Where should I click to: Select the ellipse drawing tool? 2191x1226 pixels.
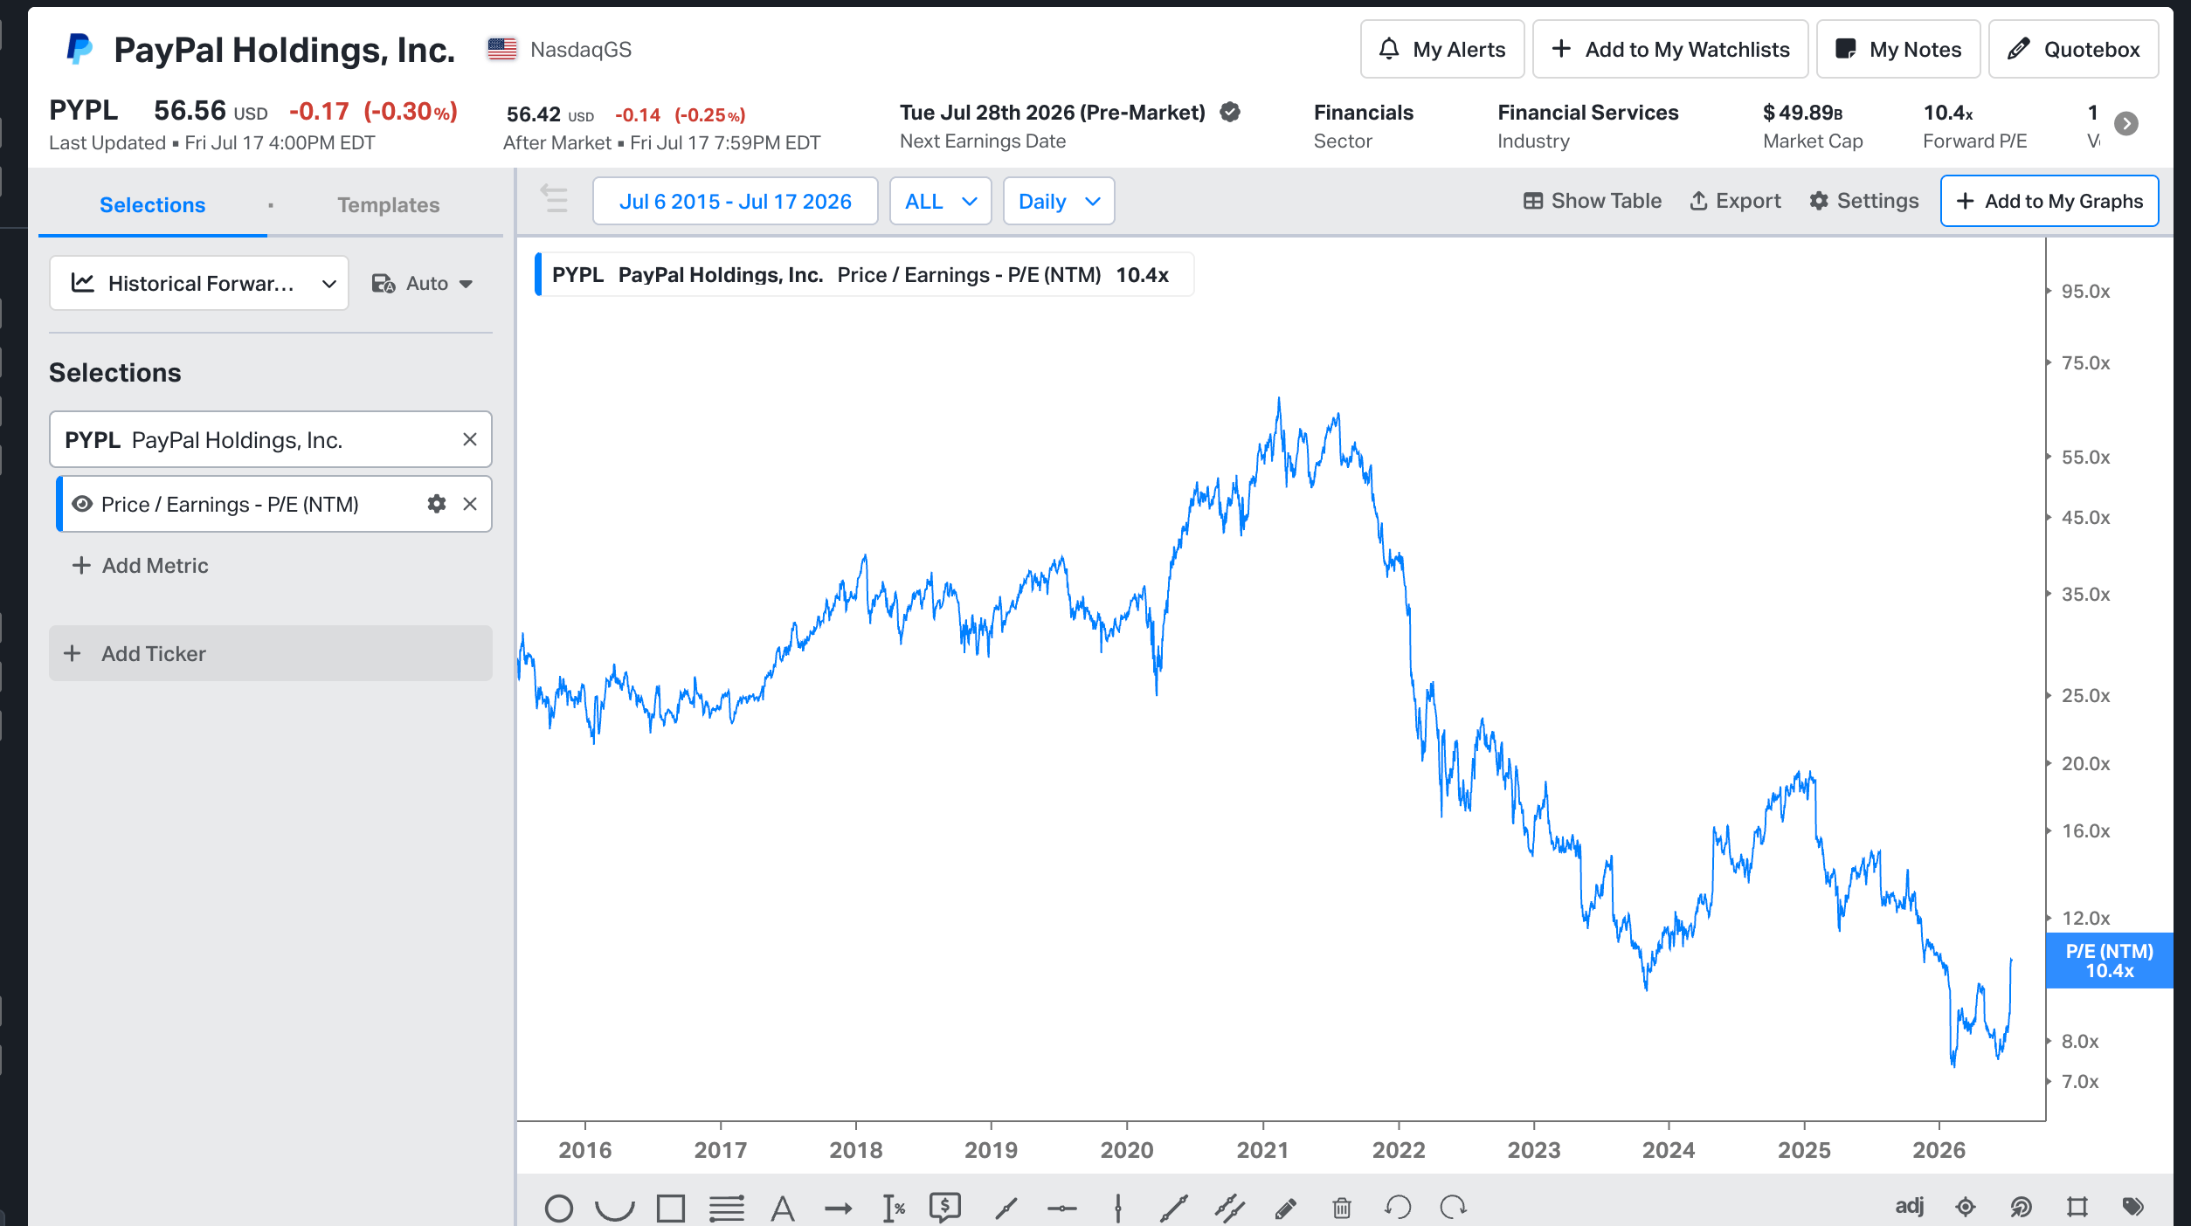(x=559, y=1208)
